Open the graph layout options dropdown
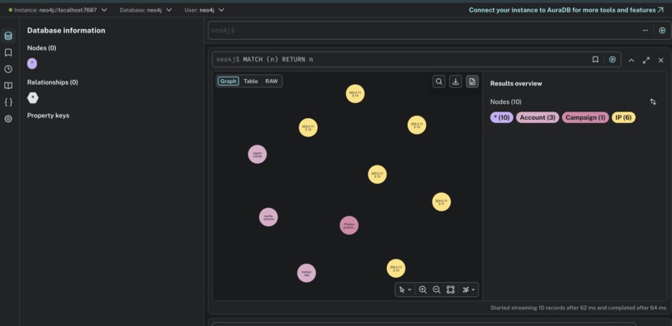 pos(469,289)
